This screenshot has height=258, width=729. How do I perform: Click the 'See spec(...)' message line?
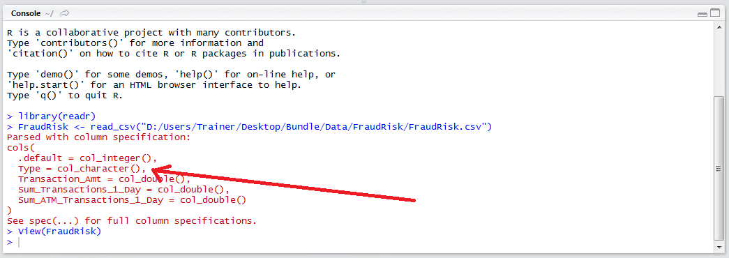click(x=132, y=220)
